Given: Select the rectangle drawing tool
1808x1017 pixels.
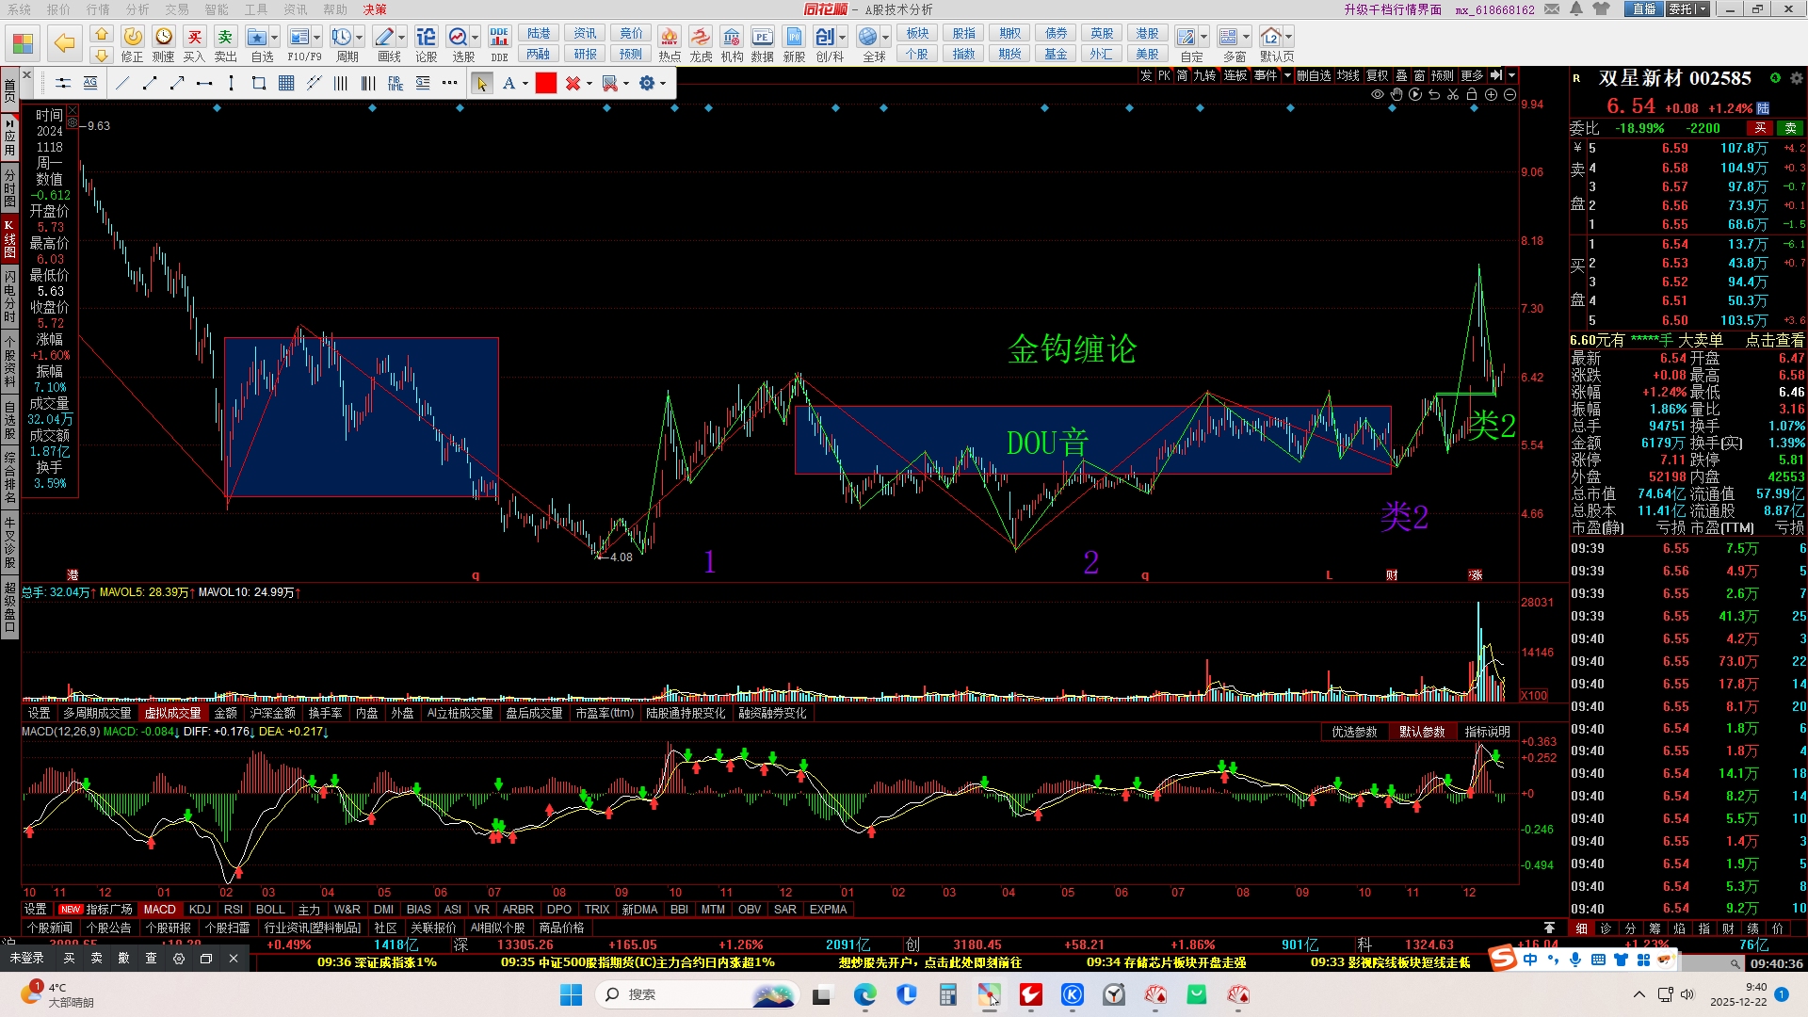Looking at the screenshot, I should pyautogui.click(x=259, y=84).
